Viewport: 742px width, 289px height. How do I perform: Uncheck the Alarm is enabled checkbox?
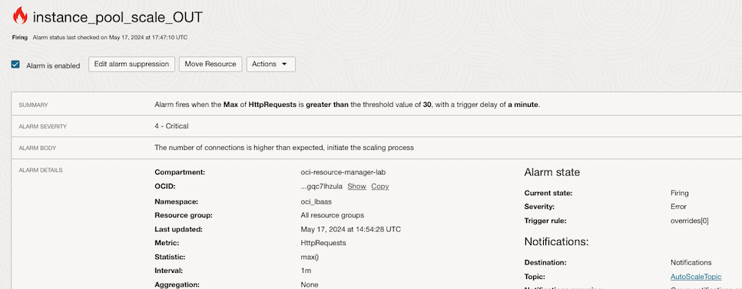tap(15, 65)
